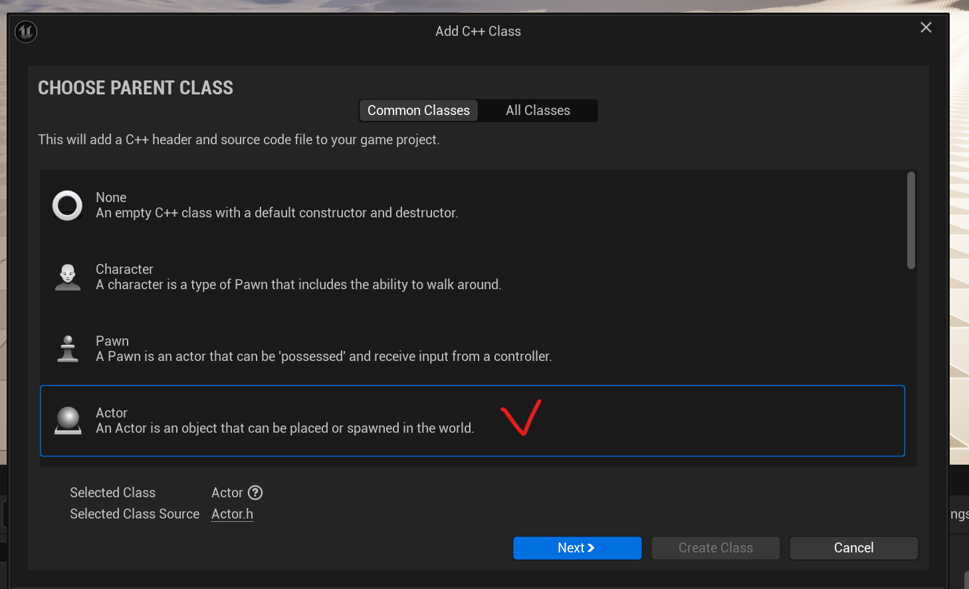Open help for the selected Actor class
This screenshot has height=589, width=969.
pos(255,493)
